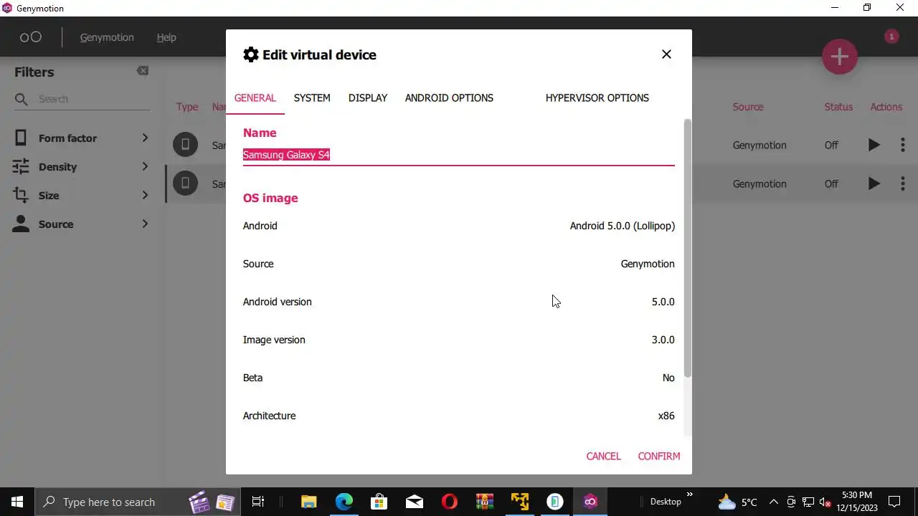
Task: Click the search magnifier icon in Filters
Action: point(21,99)
